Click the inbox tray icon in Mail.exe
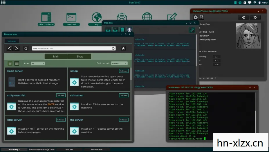The image size is (269, 152). click(x=108, y=30)
